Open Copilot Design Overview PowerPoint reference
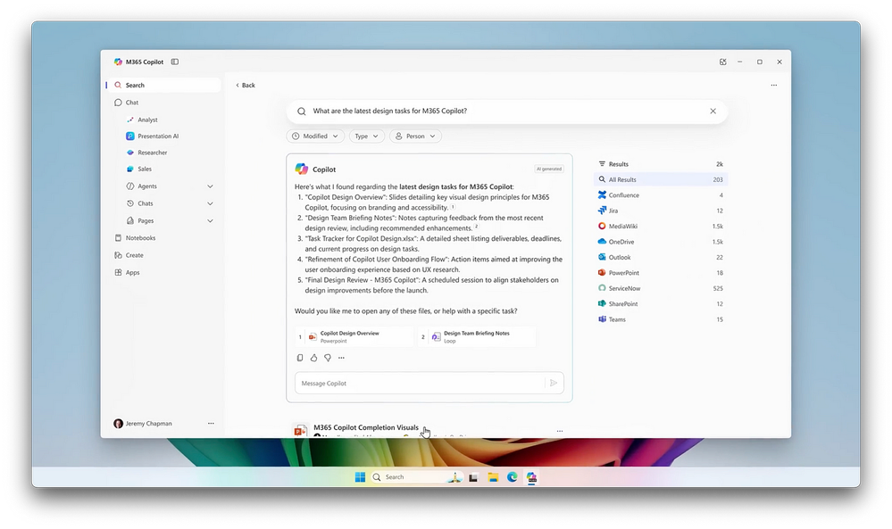Viewport: 892px width, 529px height. click(354, 337)
